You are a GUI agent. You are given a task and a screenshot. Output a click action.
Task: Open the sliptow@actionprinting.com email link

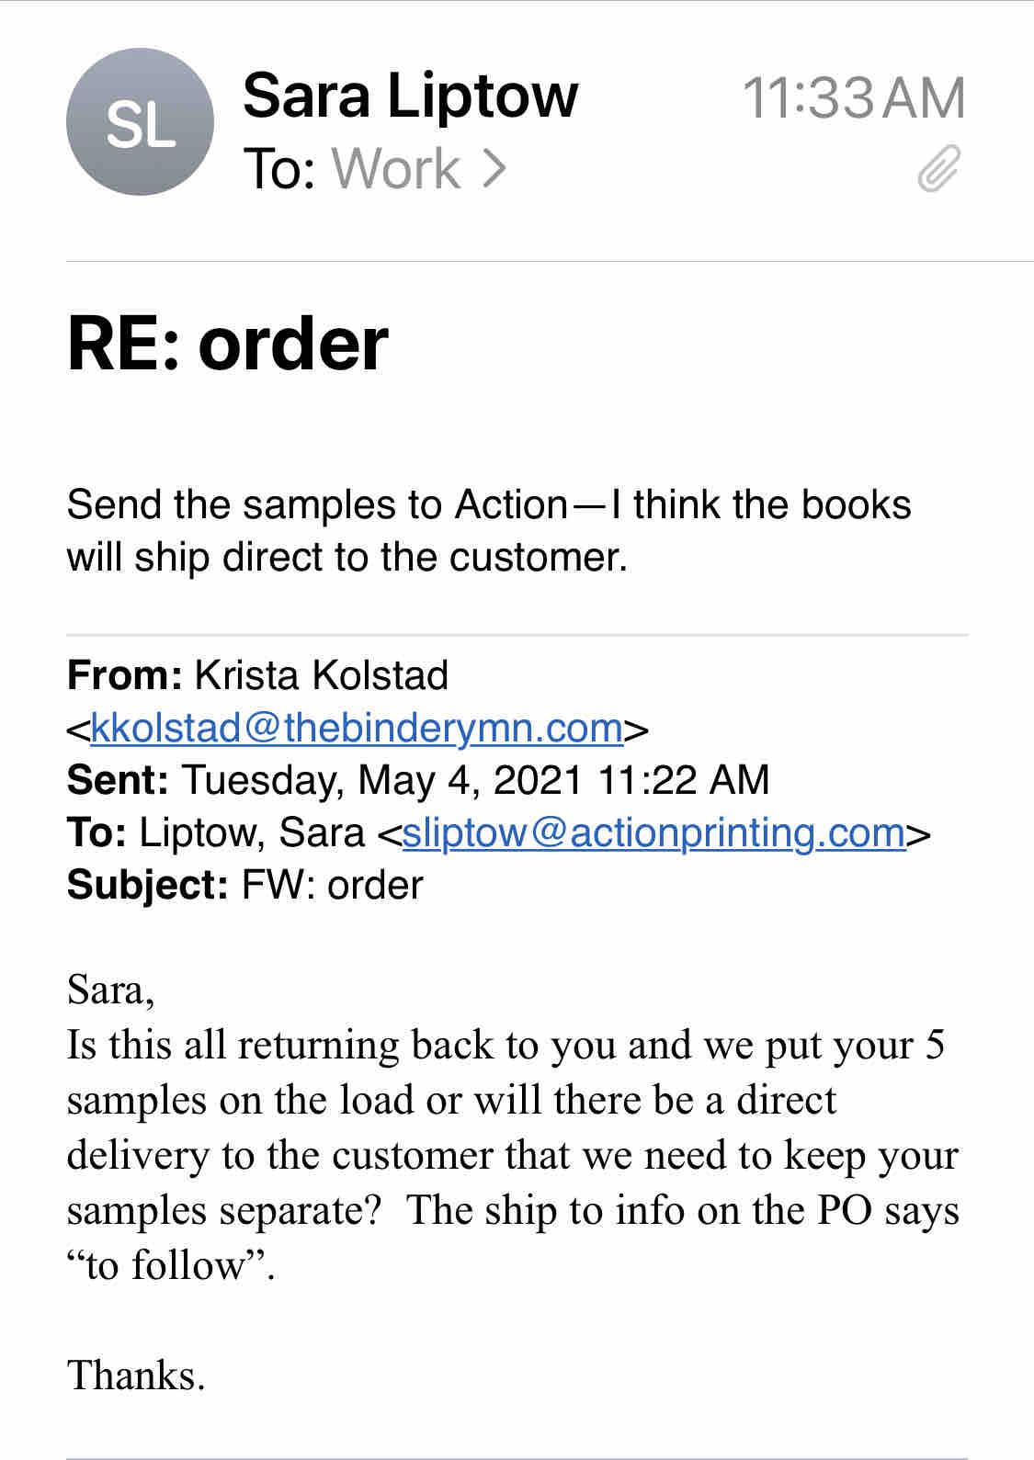pos(653,833)
